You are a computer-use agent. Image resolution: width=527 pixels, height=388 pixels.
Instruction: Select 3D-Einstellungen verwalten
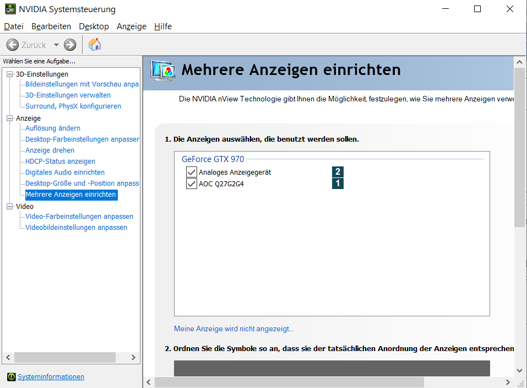[68, 95]
